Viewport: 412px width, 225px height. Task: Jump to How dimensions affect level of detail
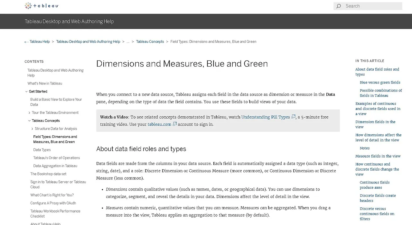[x=379, y=138]
